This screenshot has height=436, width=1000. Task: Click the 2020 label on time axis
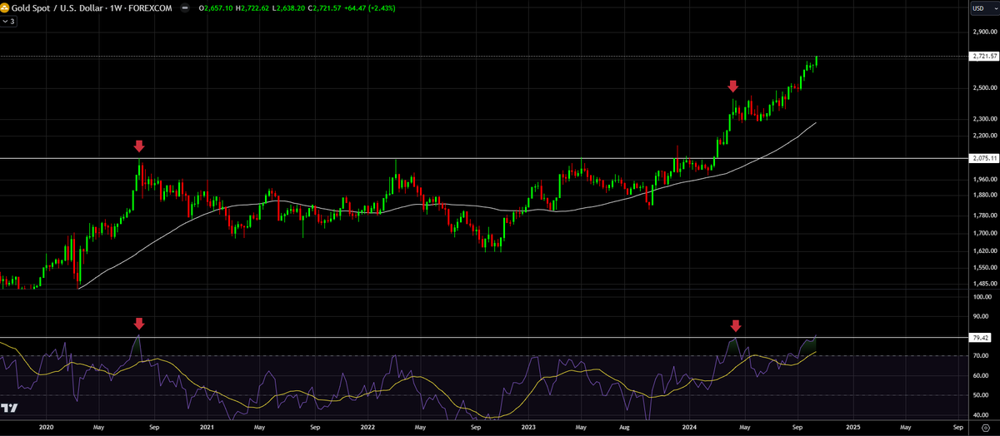coord(46,426)
